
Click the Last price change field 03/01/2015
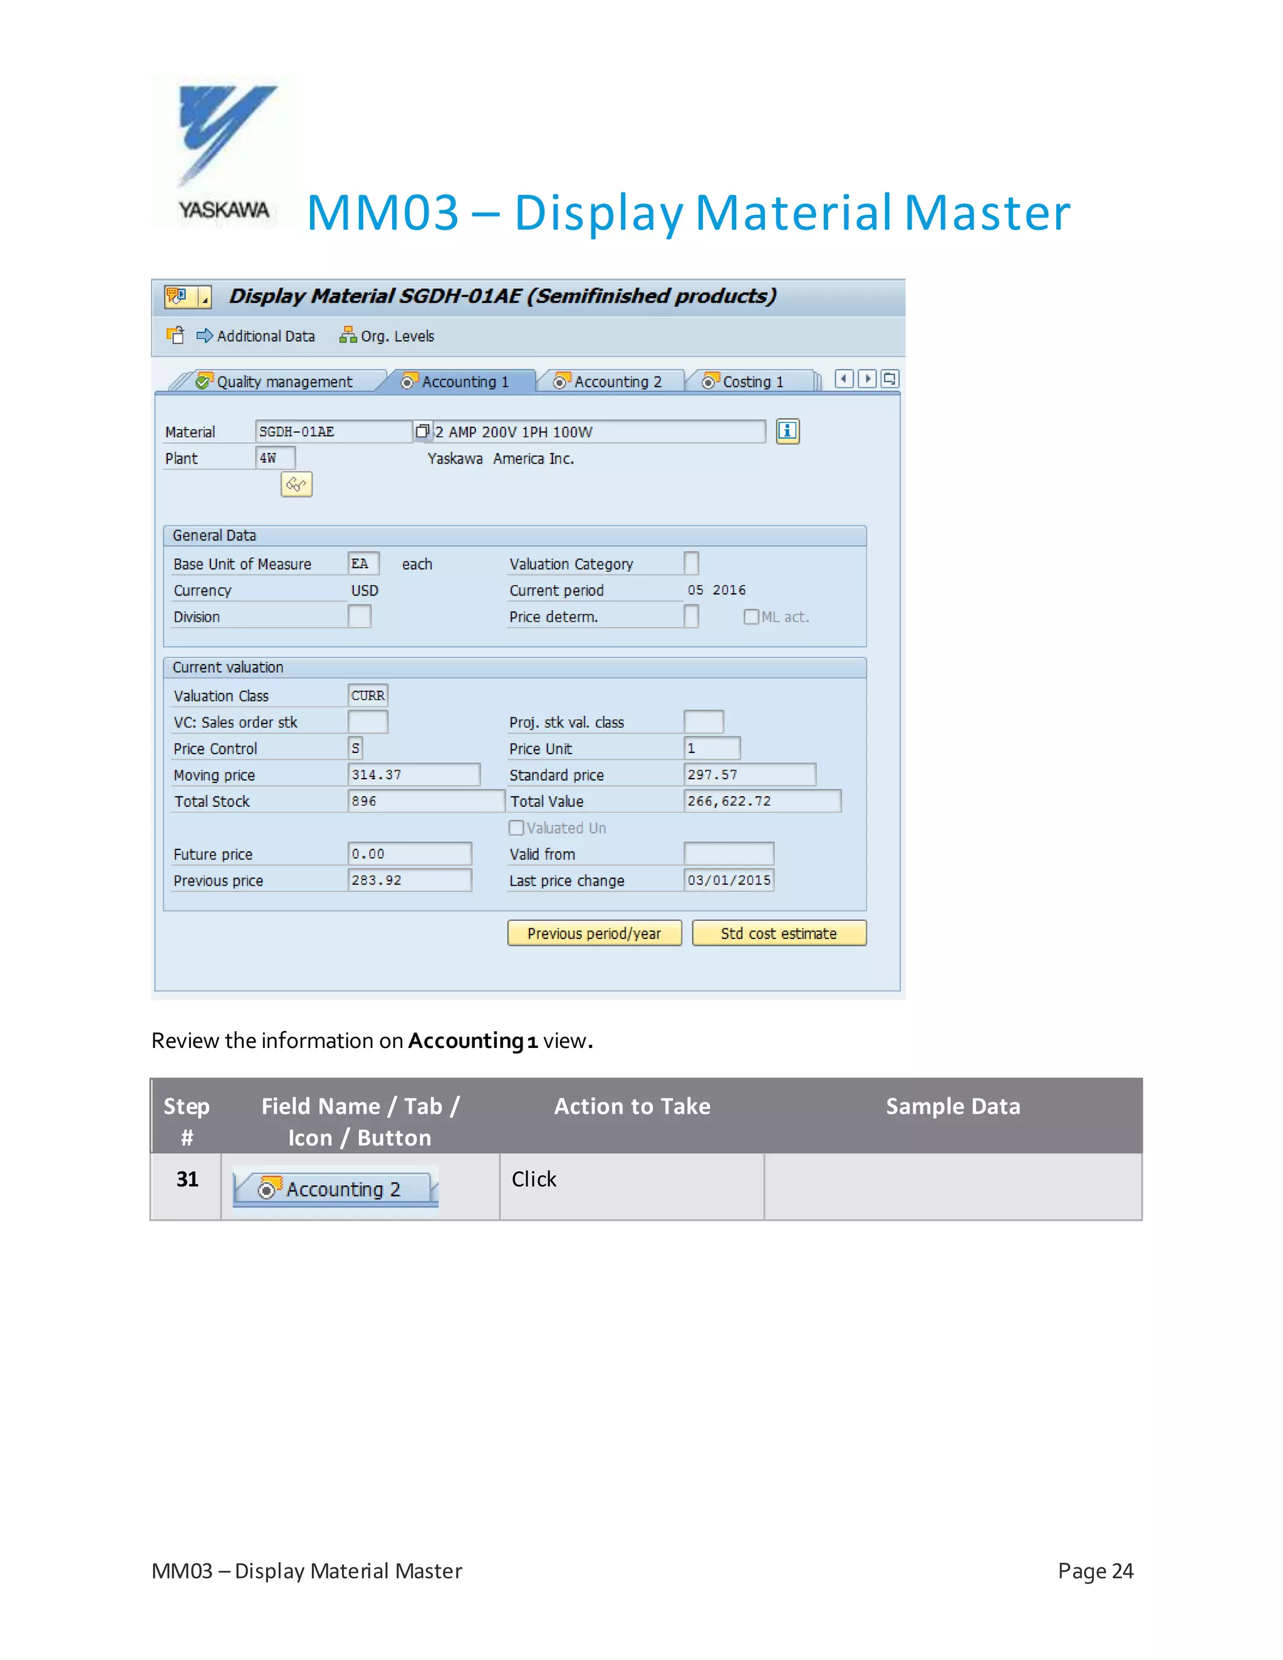(729, 880)
